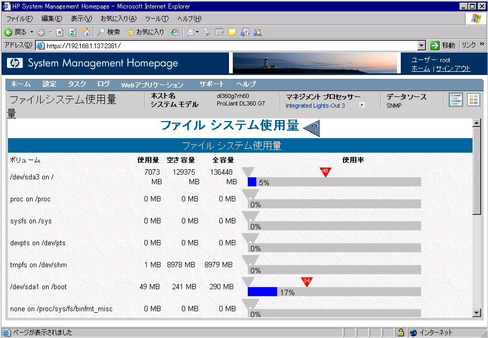Select the Webアプリケーション tab
Screen dimensions: 488x338
(152, 85)
